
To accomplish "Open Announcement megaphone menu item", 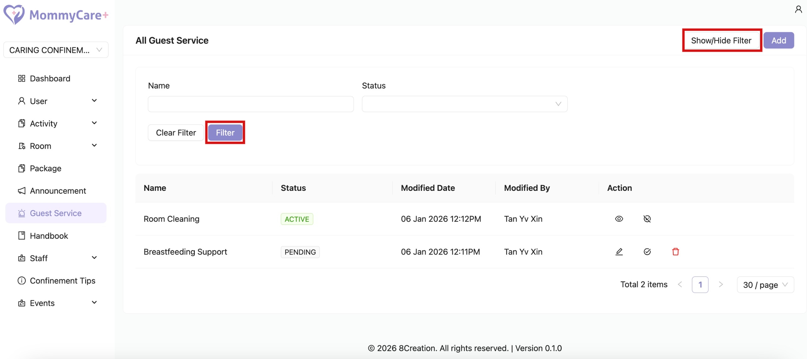I will click(x=58, y=191).
